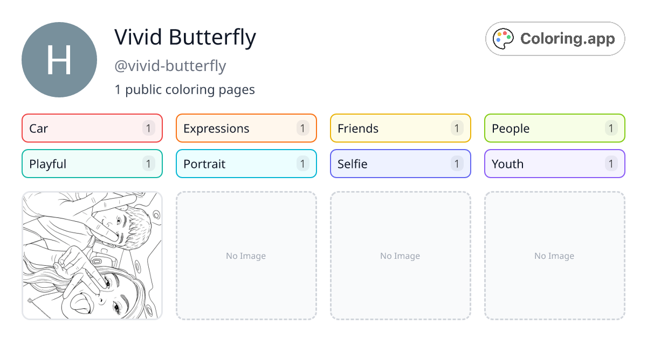Click the count badge on Car tag

pos(148,128)
